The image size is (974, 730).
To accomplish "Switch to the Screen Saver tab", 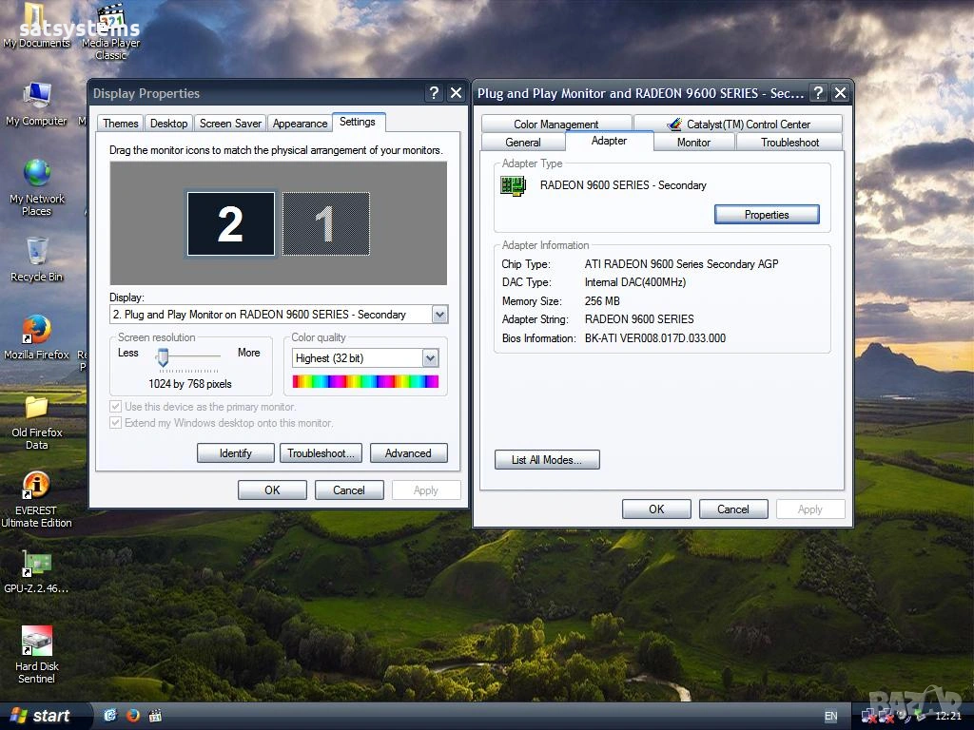I will (230, 124).
